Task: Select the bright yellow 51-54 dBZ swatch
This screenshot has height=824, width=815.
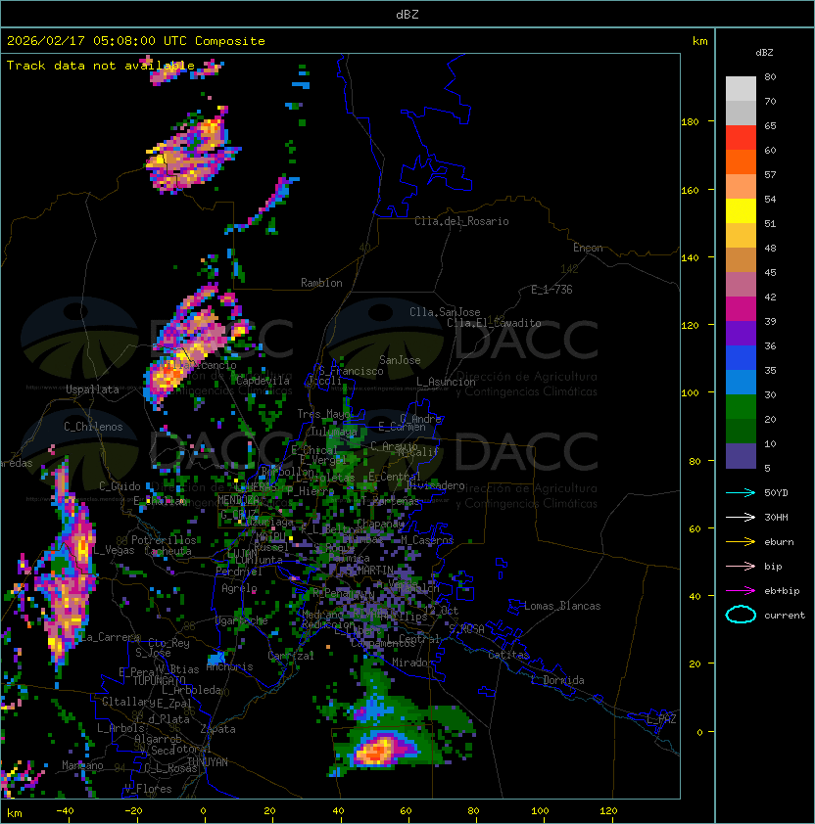Action: tap(741, 211)
